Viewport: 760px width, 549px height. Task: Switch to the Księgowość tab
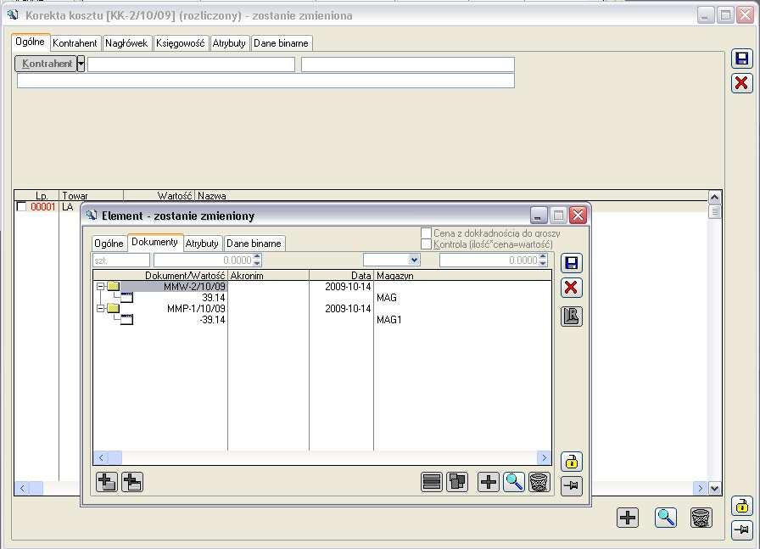point(181,43)
